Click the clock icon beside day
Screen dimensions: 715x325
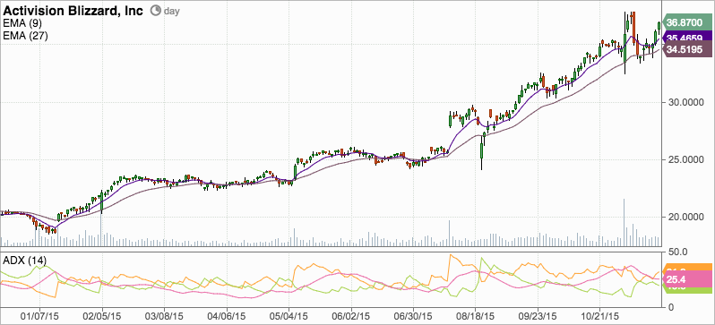[155, 10]
